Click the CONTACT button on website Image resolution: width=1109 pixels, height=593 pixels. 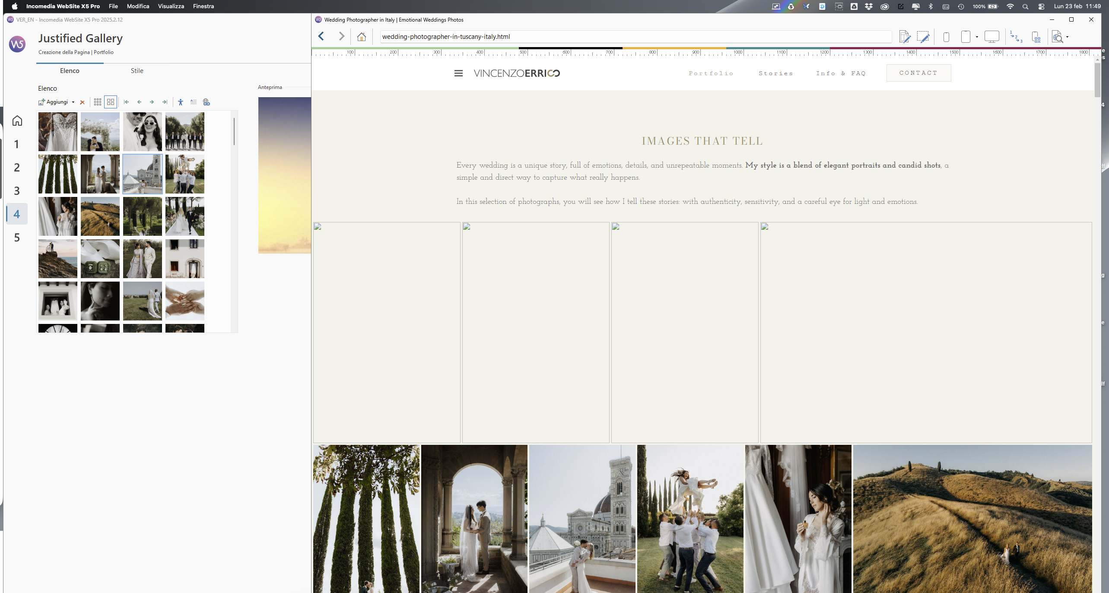[x=918, y=73]
